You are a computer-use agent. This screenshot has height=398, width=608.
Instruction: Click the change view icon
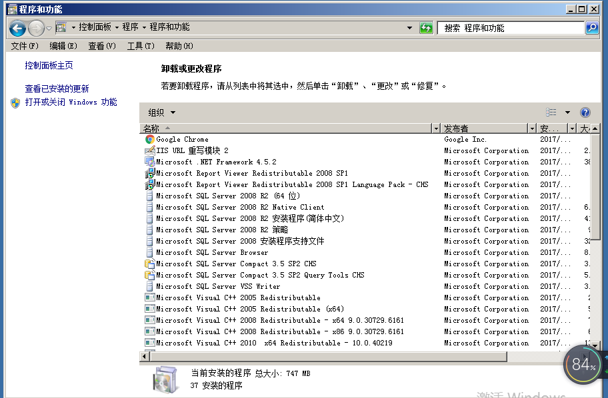[551, 112]
